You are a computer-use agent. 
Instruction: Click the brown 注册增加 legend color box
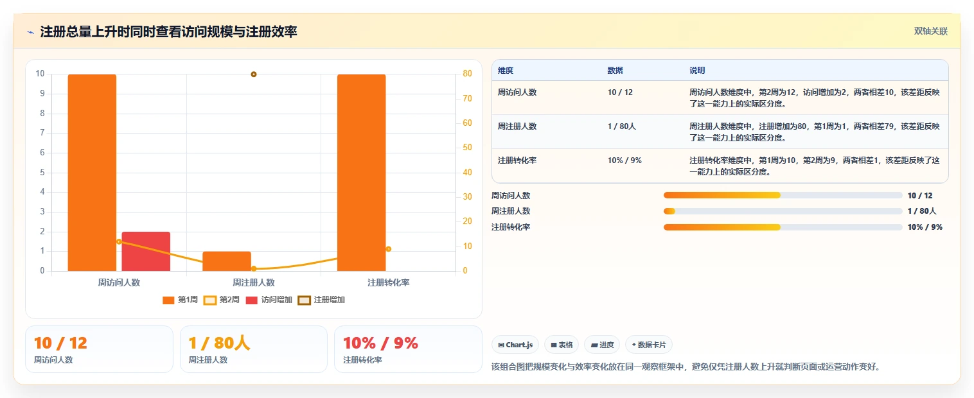[x=305, y=300]
